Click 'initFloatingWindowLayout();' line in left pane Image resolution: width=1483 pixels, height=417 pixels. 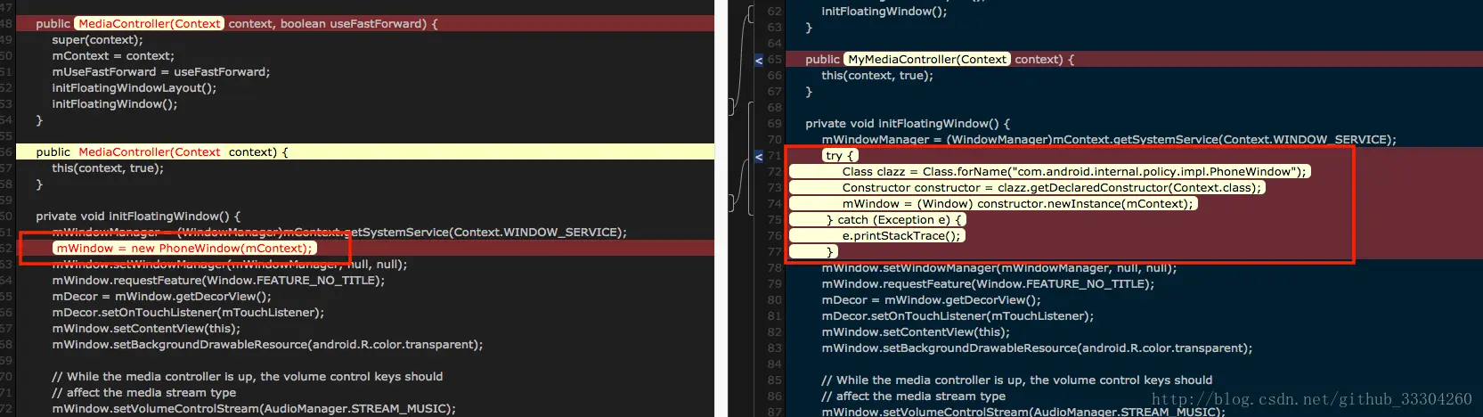pos(134,88)
